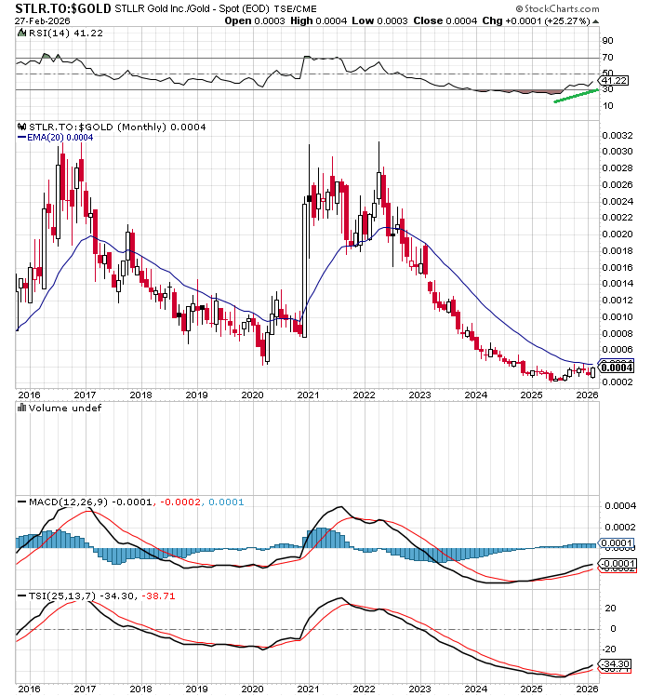This screenshot has height=696, width=651.
Task: Click the STLR.TO:$GOLD ticker title
Action: click(63, 8)
